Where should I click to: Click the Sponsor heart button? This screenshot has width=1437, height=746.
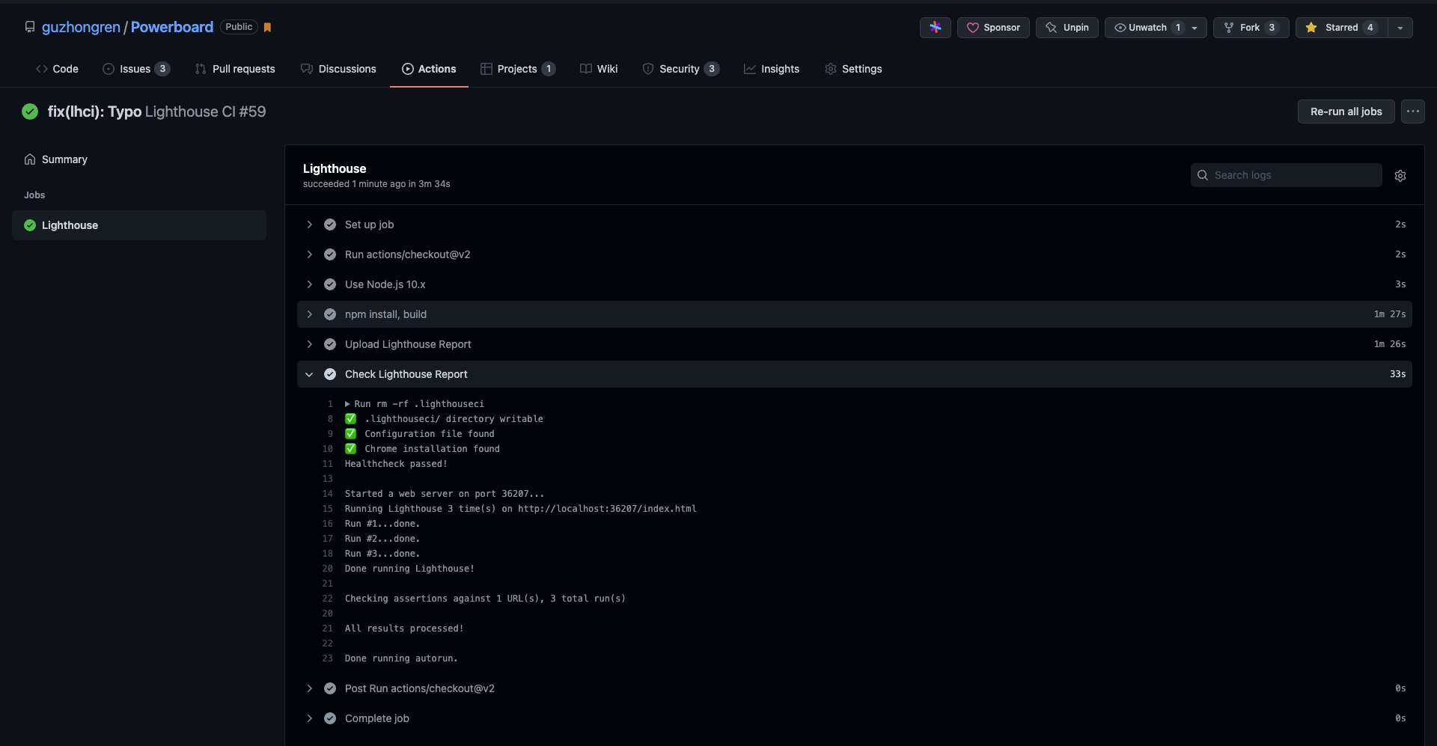[993, 27]
